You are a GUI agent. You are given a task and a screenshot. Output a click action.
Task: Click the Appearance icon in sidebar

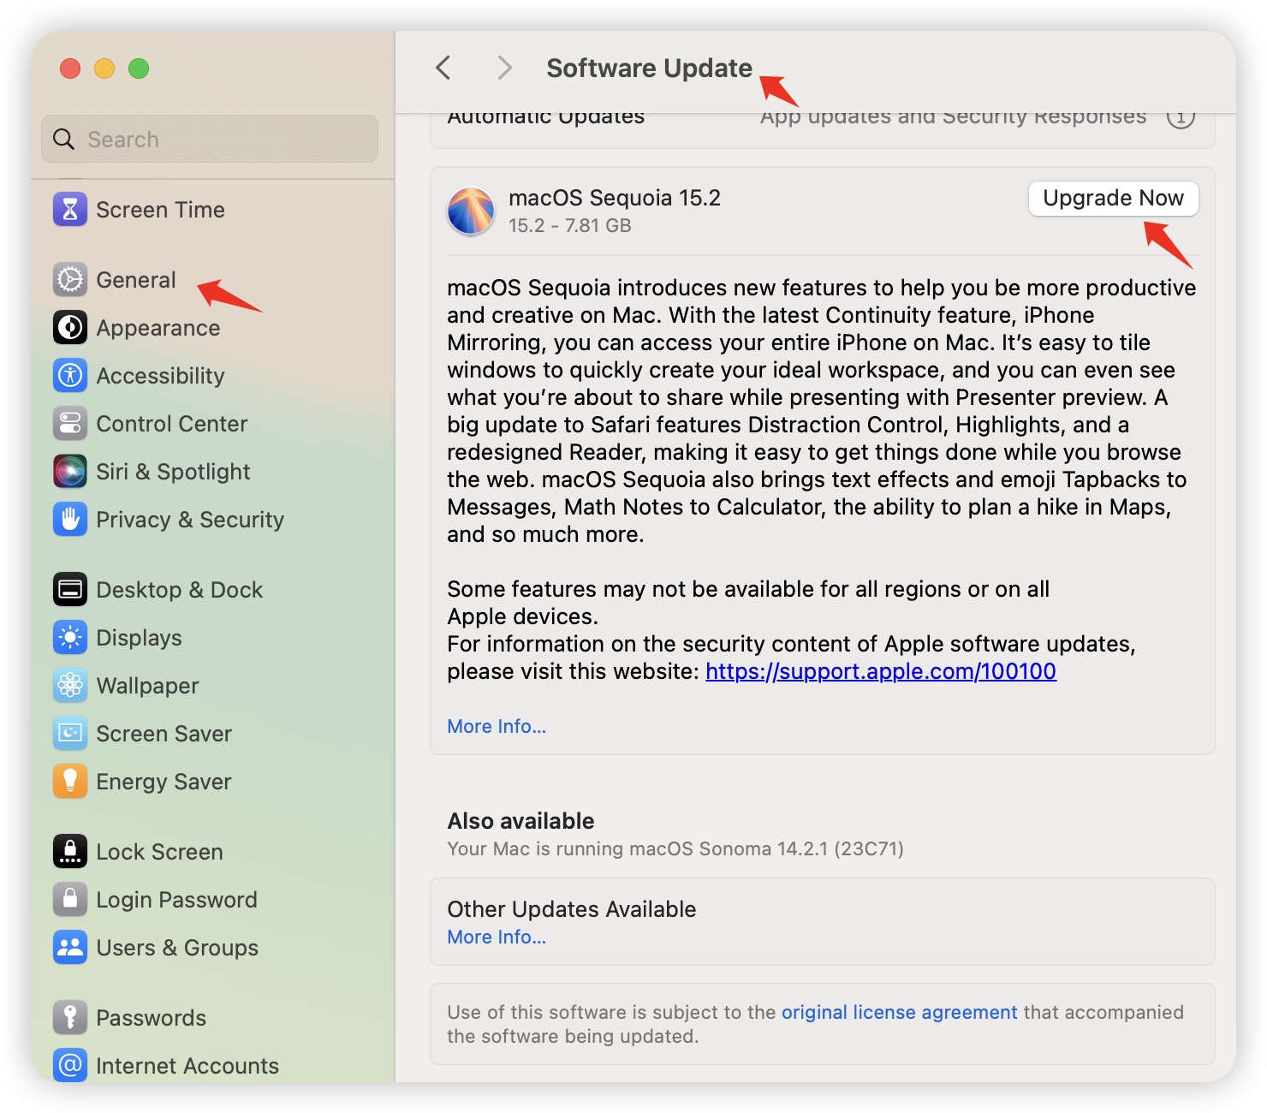point(70,328)
